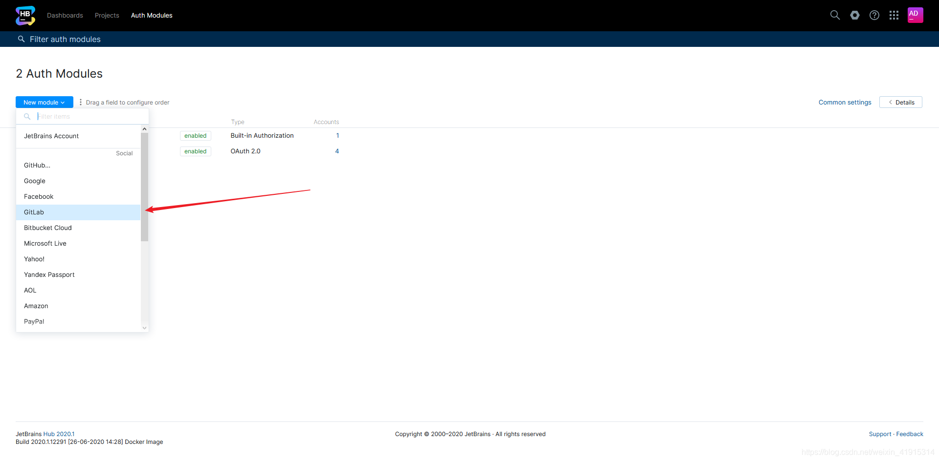Select GitLab module option
The width and height of the screenshot is (939, 461).
click(x=78, y=212)
